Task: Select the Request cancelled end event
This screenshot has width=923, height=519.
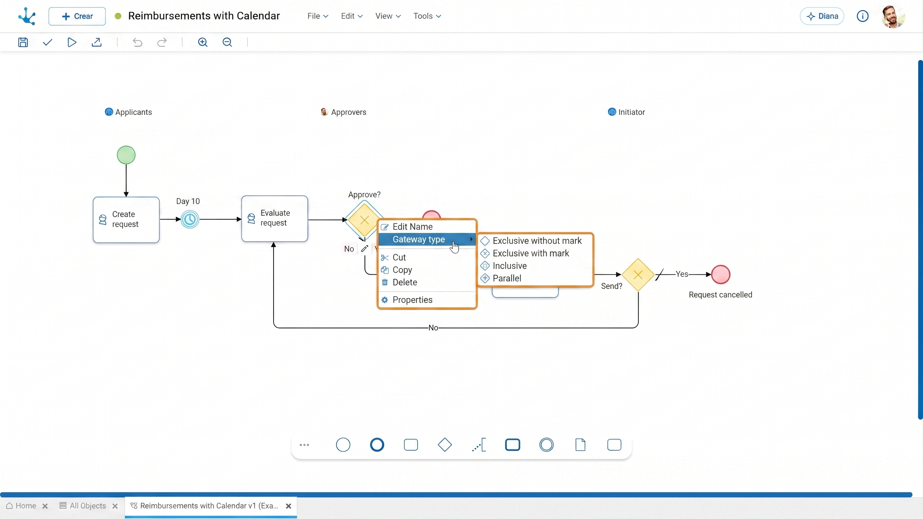Action: coord(720,274)
